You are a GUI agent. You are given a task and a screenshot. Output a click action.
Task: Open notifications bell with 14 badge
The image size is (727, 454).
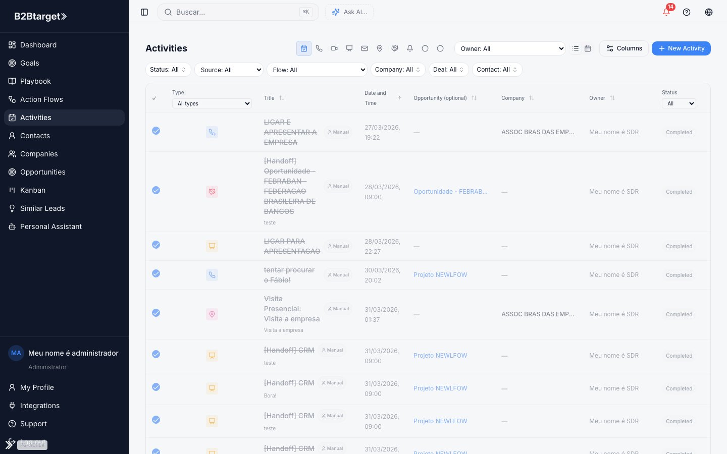pyautogui.click(x=666, y=12)
